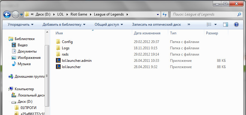Select the Logs folder icon

(58, 48)
